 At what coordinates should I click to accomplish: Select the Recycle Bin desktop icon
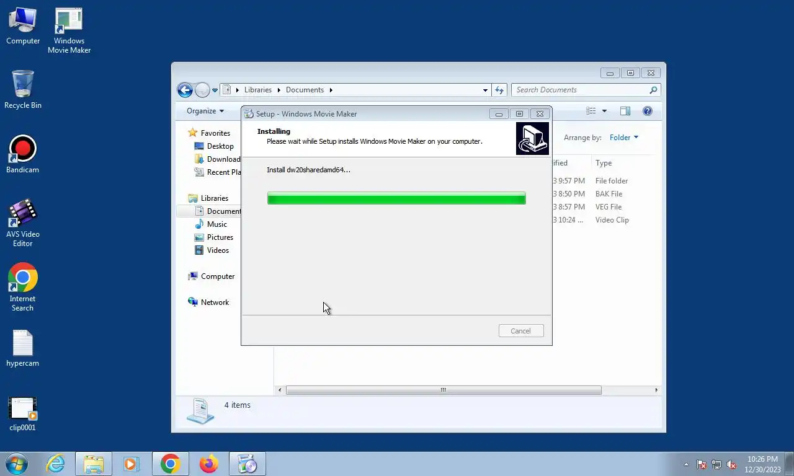pos(23,90)
